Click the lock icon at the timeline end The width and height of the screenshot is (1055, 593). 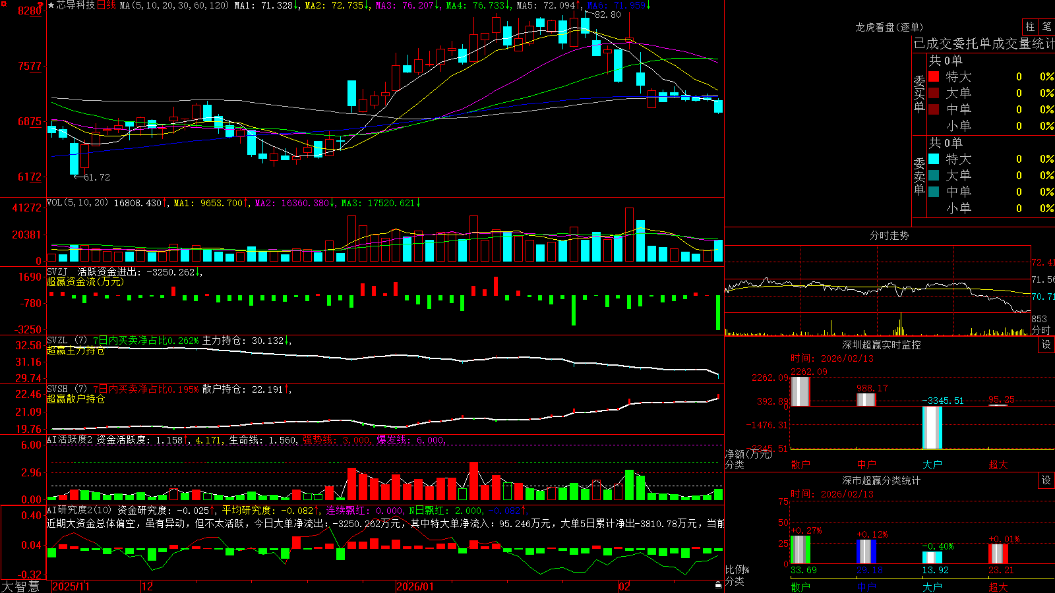pos(719,584)
